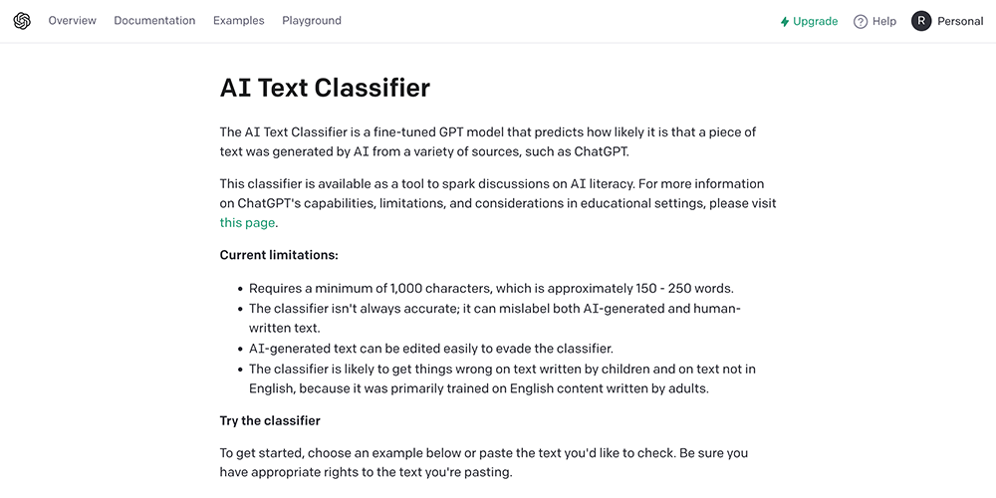Click the minimum 1,000 characters bullet
Viewport: 996px width, 498px height.
point(491,289)
